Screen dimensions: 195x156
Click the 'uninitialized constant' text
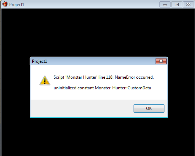coord(65,88)
